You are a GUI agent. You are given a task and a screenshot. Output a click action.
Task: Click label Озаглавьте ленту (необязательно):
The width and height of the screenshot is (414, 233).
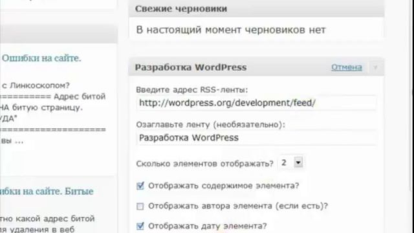pos(211,125)
